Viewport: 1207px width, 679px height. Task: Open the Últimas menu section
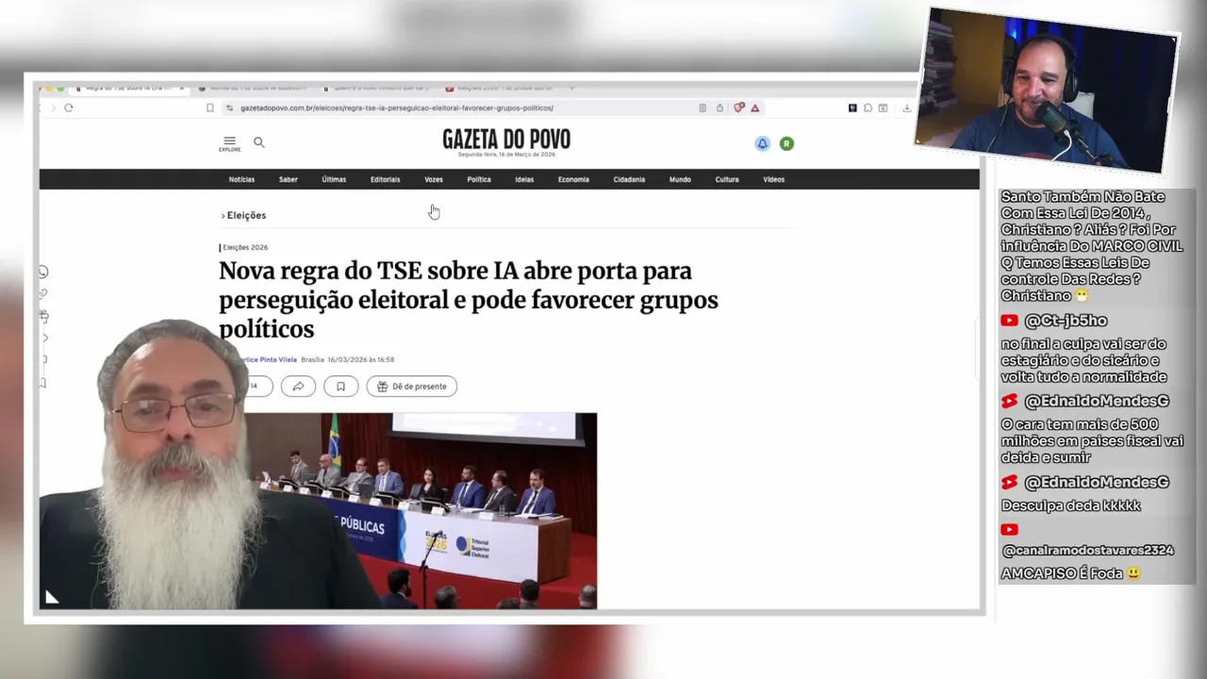[x=334, y=179]
